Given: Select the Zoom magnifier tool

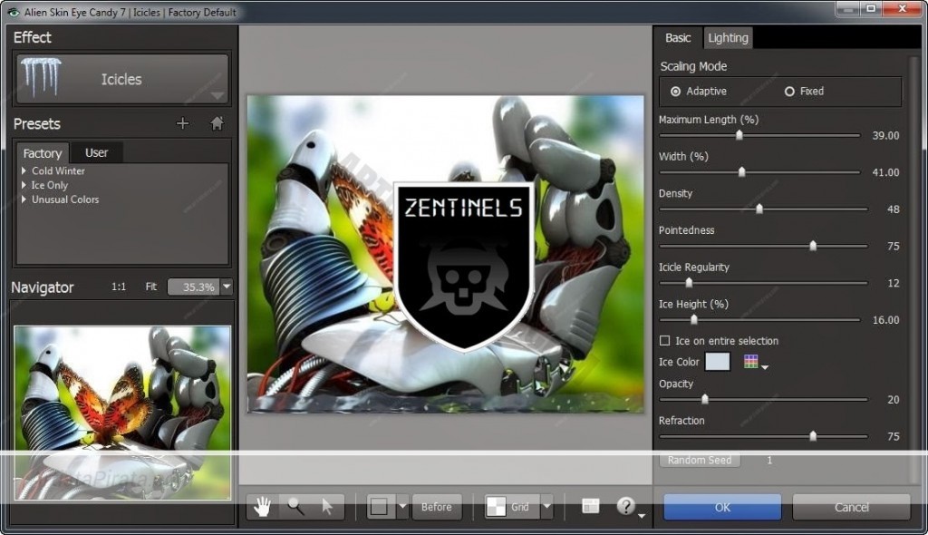Looking at the screenshot, I should [295, 507].
